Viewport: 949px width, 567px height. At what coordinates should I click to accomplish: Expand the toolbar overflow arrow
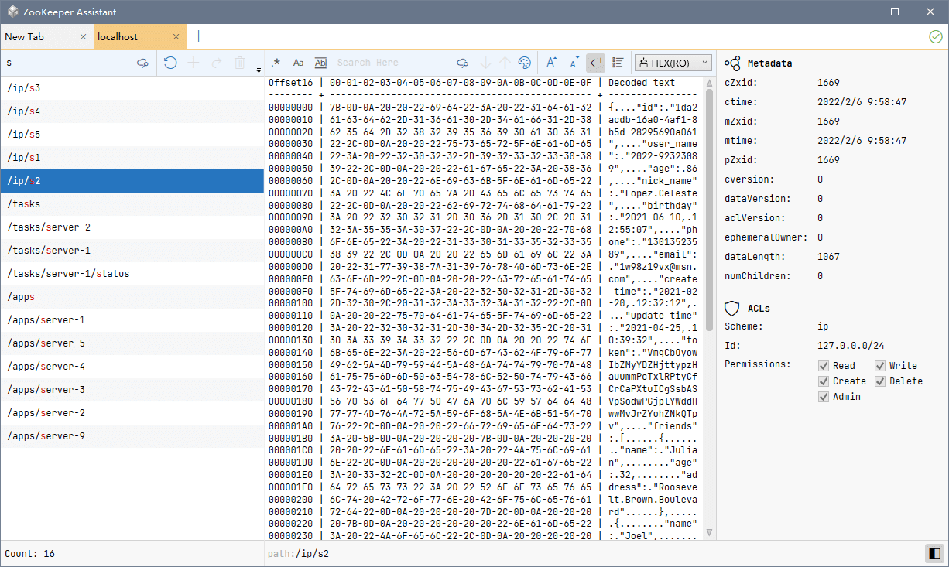pyautogui.click(x=259, y=70)
